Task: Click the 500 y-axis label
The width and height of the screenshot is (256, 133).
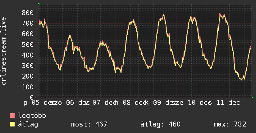Action: (28, 45)
